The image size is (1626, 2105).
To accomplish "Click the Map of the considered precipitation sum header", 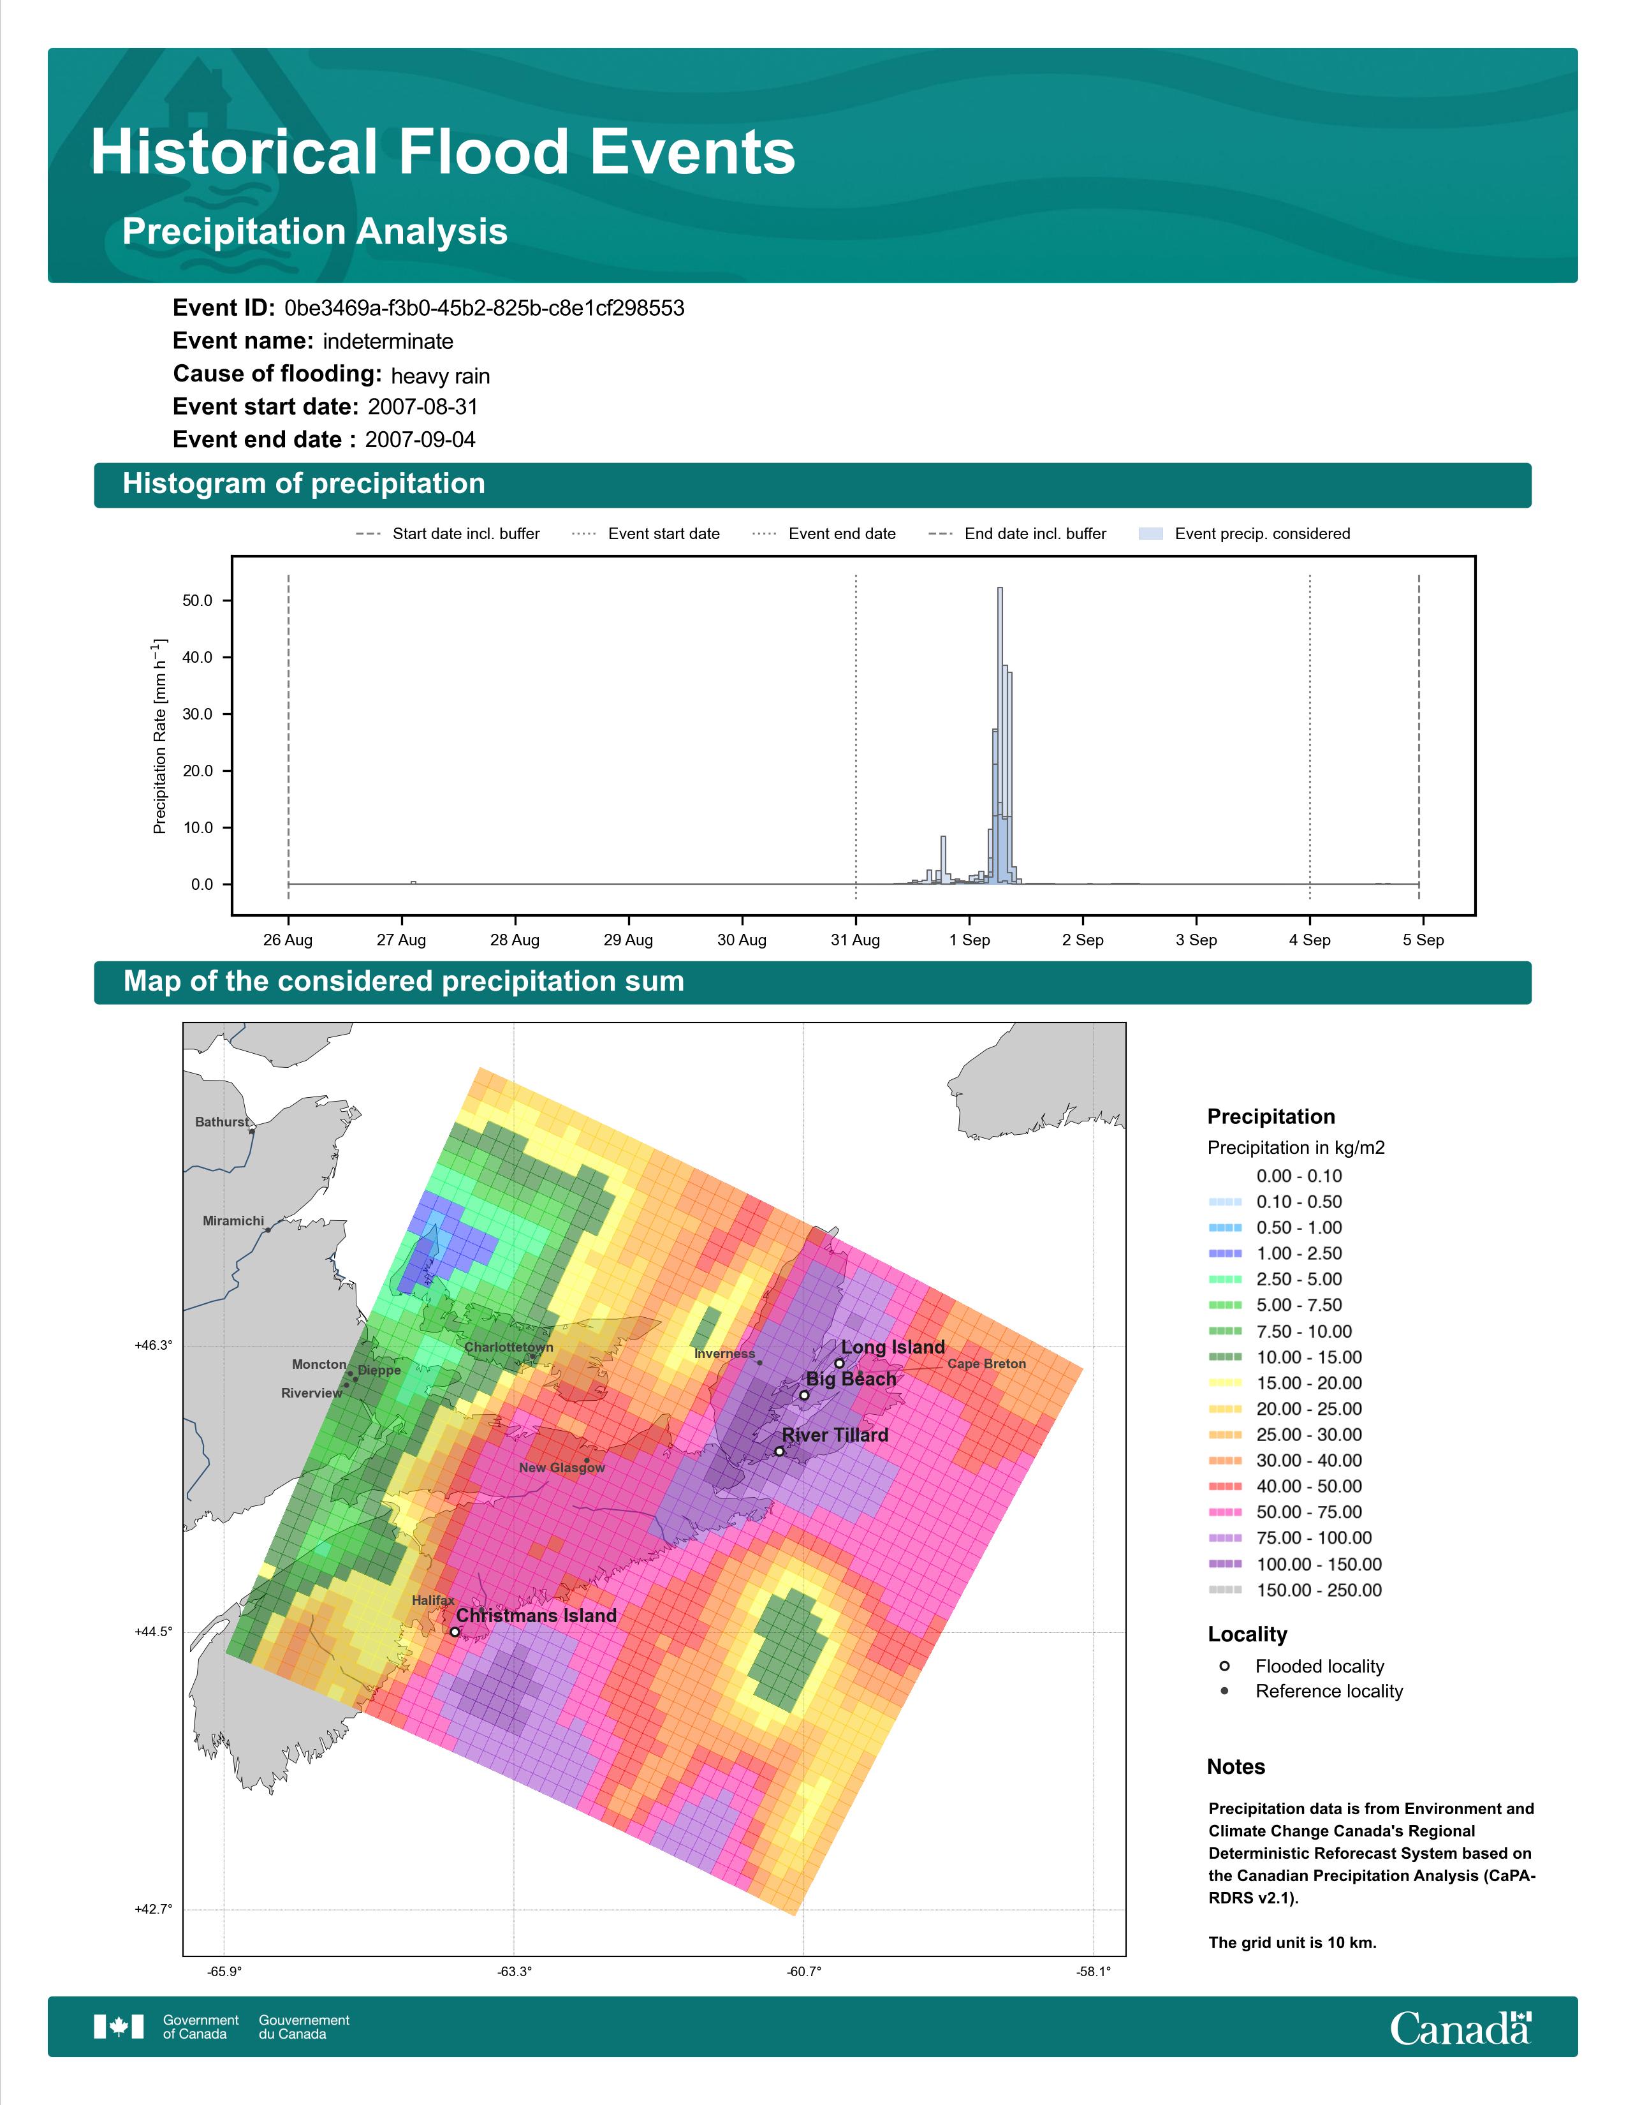I will [812, 982].
